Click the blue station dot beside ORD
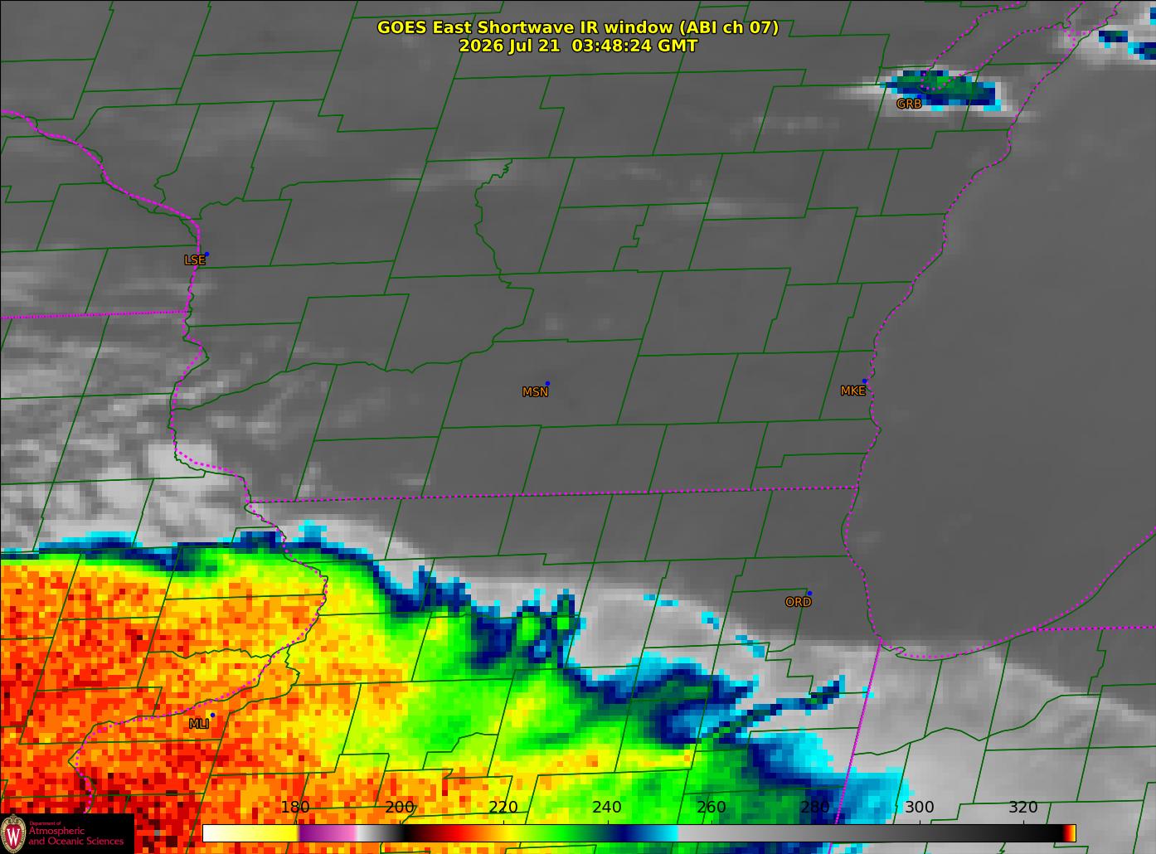The width and height of the screenshot is (1156, 854). point(809,594)
